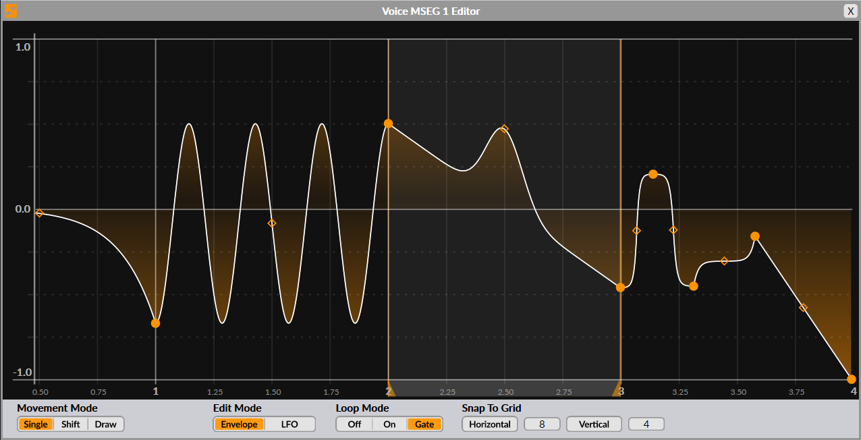Viewport: 861px width, 440px height.
Task: Click the diamond handle at the envelope start
Action: [38, 213]
